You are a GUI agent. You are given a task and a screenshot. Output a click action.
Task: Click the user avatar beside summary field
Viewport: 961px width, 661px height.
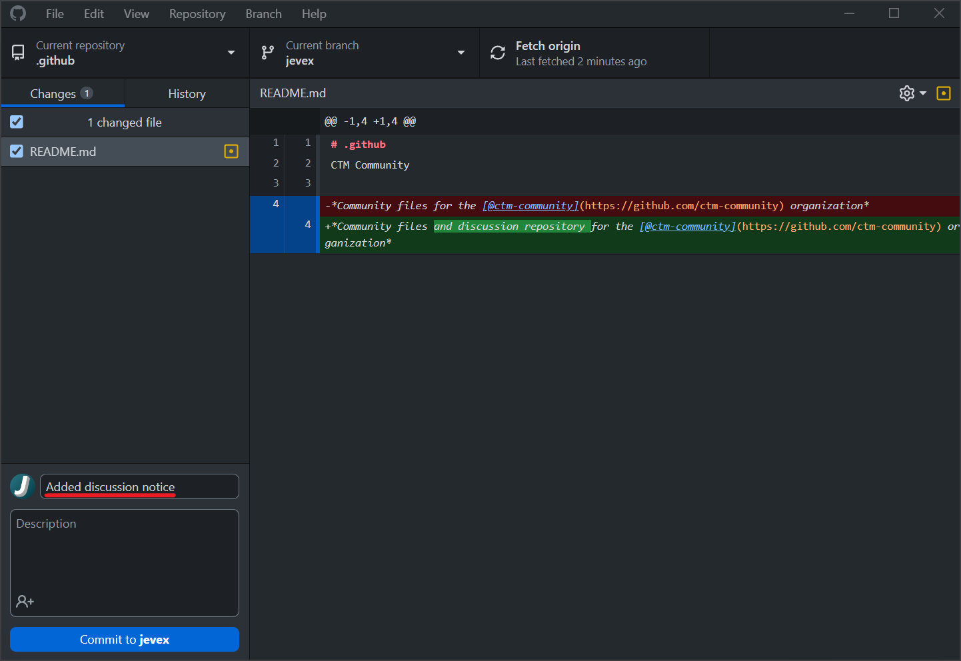point(22,486)
